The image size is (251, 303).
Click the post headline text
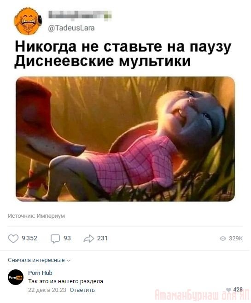pos(123,54)
